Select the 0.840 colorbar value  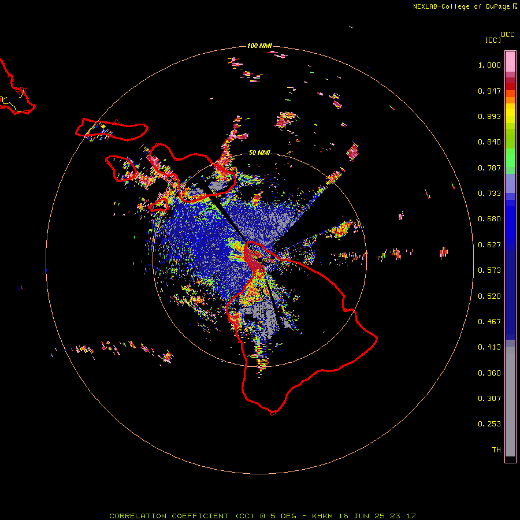click(489, 142)
